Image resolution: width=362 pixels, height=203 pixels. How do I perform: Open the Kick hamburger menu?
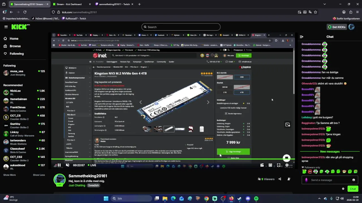(6, 27)
